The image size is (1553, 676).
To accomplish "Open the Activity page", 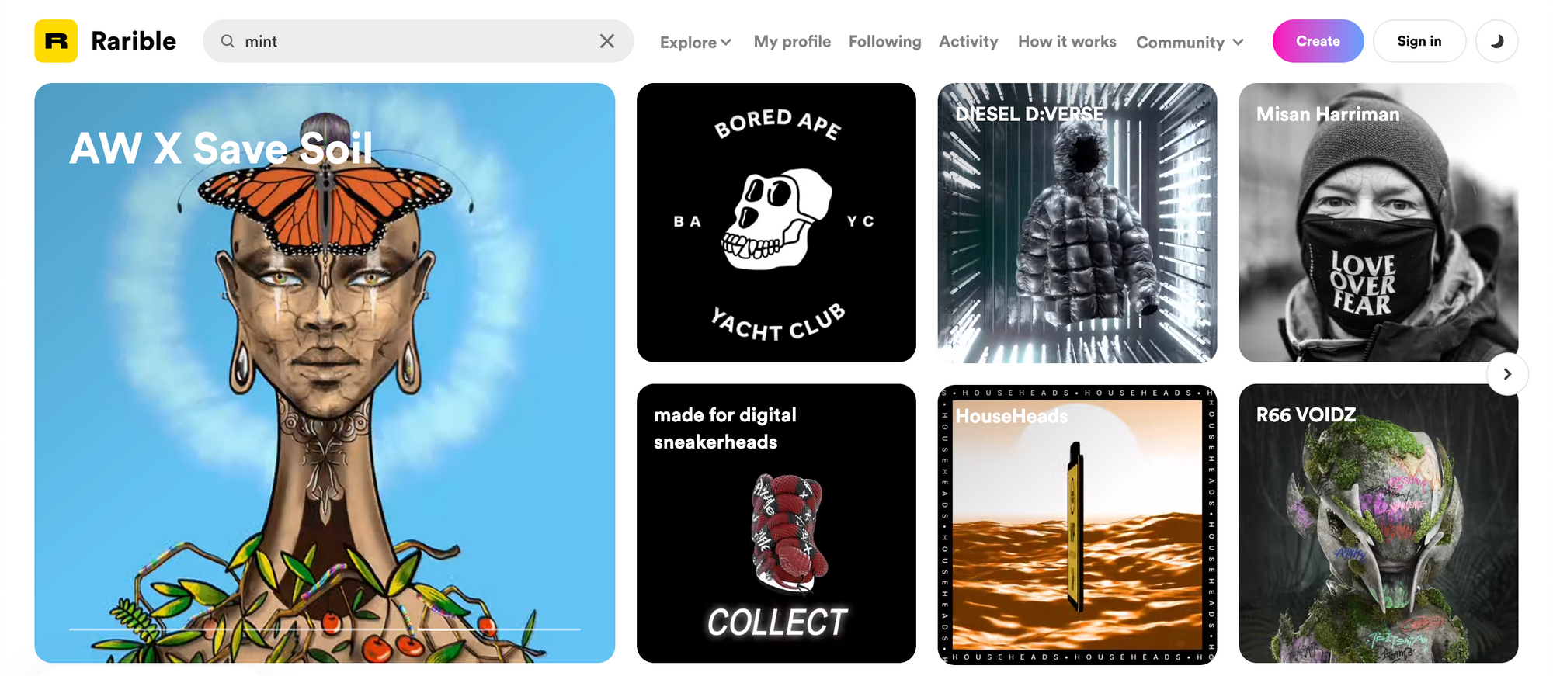I will point(968,41).
